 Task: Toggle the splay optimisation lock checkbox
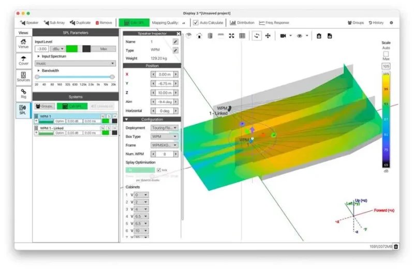[159, 170]
